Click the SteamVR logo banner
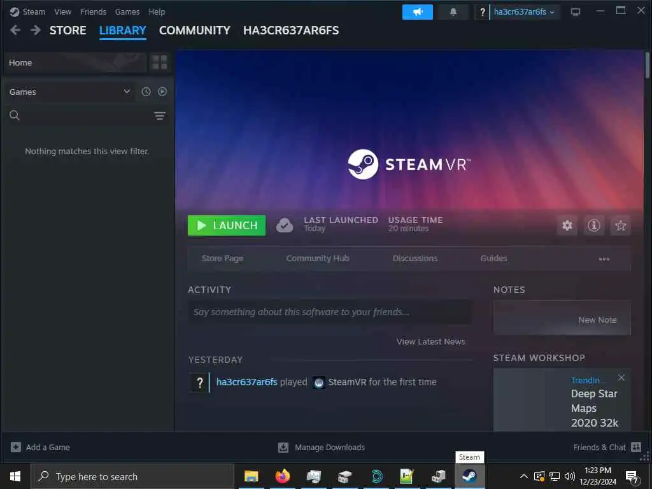Viewport: 652px width, 489px height. click(409, 164)
